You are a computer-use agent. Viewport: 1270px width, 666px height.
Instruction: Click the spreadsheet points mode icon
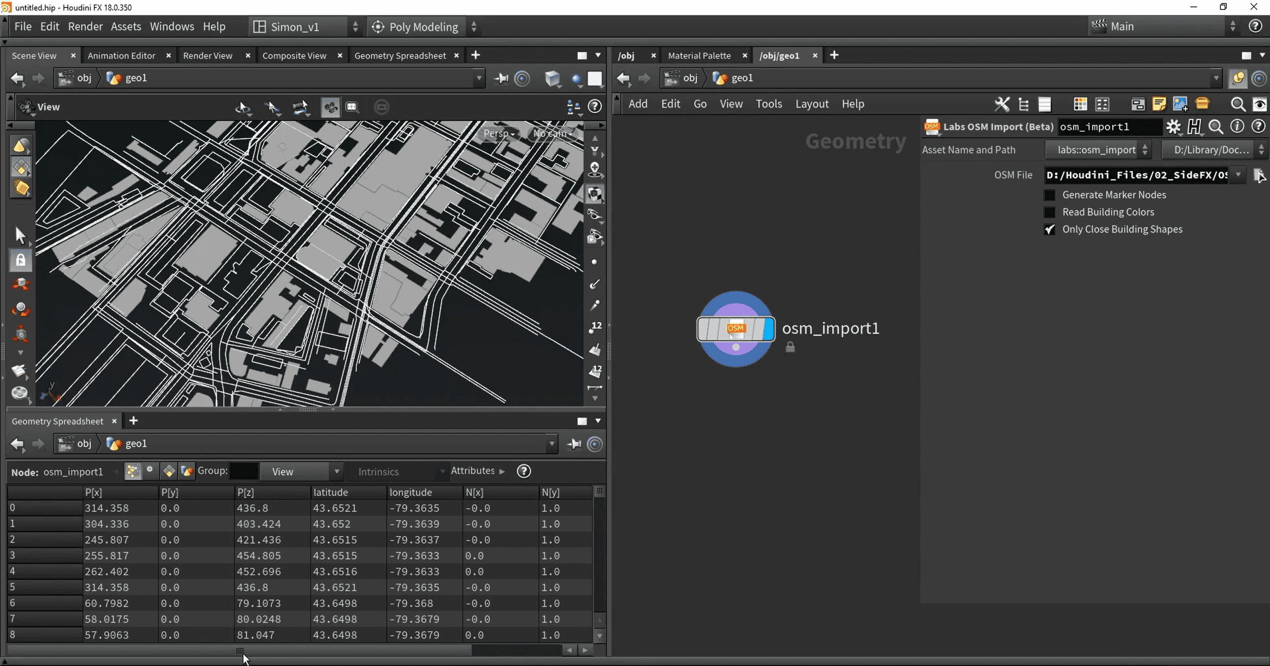(x=133, y=471)
